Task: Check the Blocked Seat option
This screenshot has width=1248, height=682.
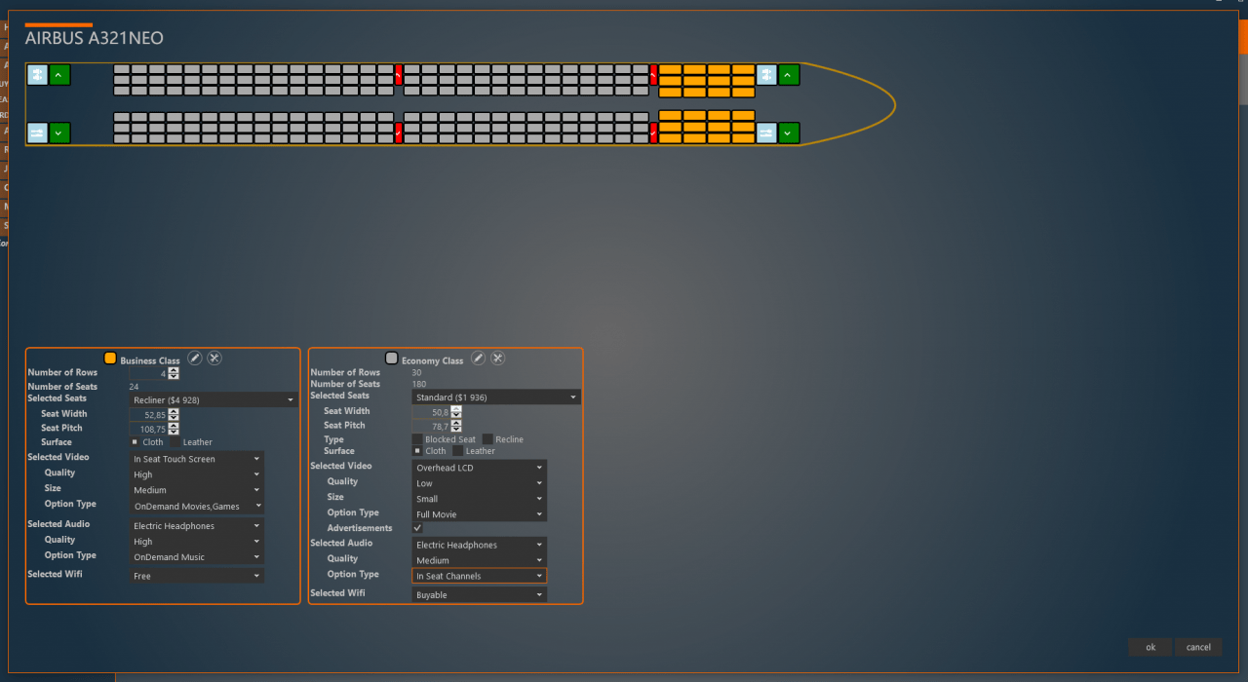Action: pyautogui.click(x=417, y=439)
